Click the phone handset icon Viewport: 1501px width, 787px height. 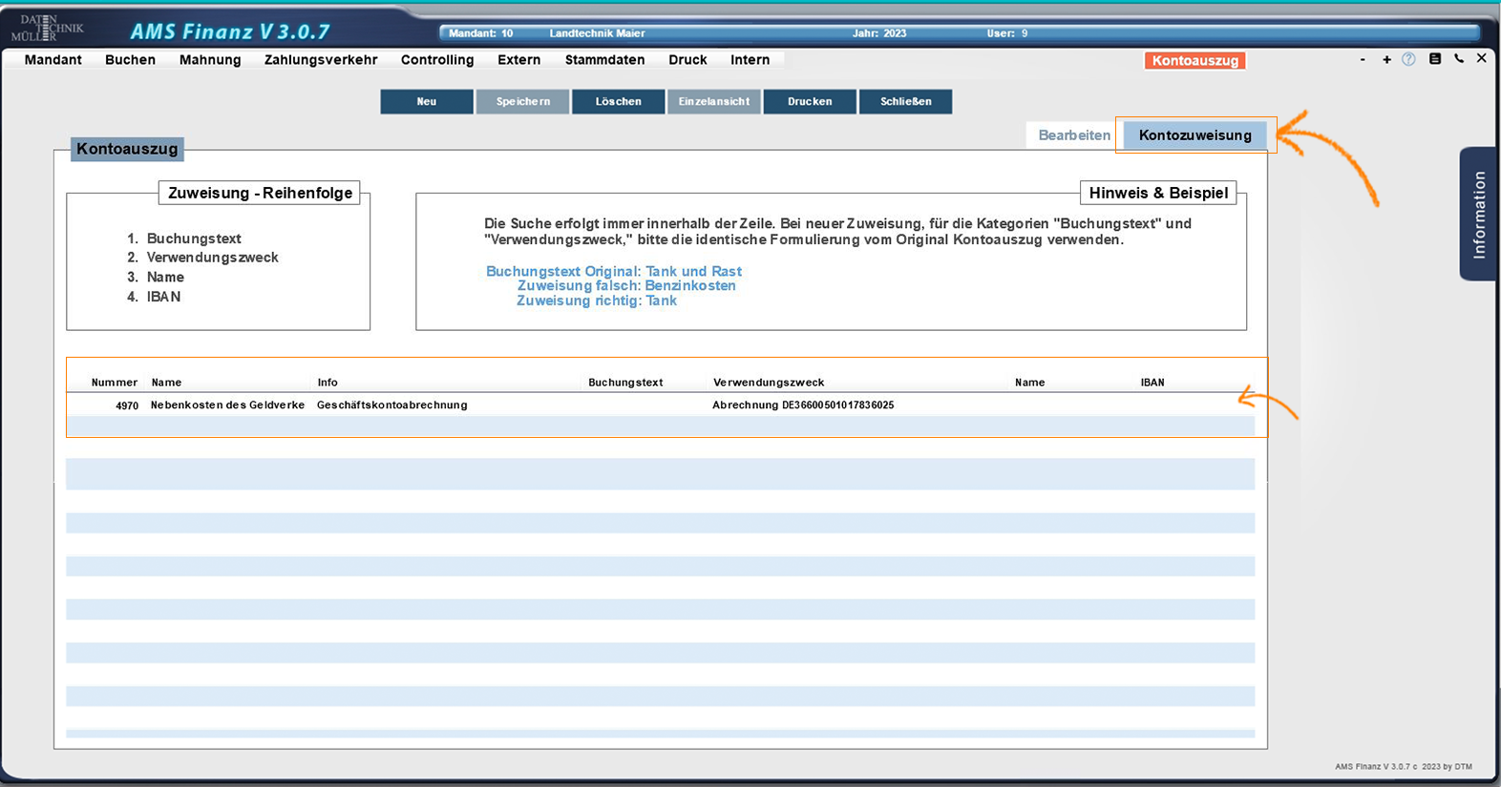coord(1459,58)
